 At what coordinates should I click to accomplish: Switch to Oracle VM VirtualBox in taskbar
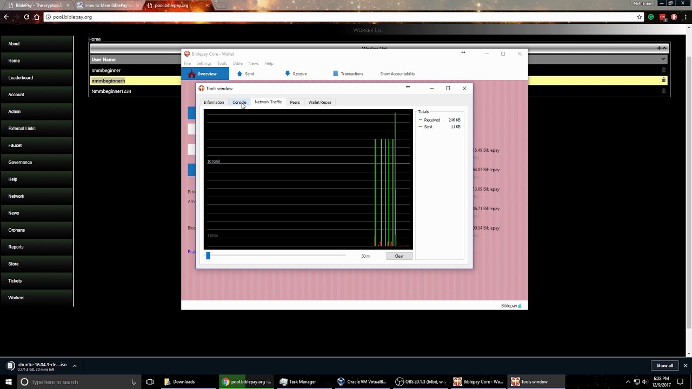coord(361,382)
